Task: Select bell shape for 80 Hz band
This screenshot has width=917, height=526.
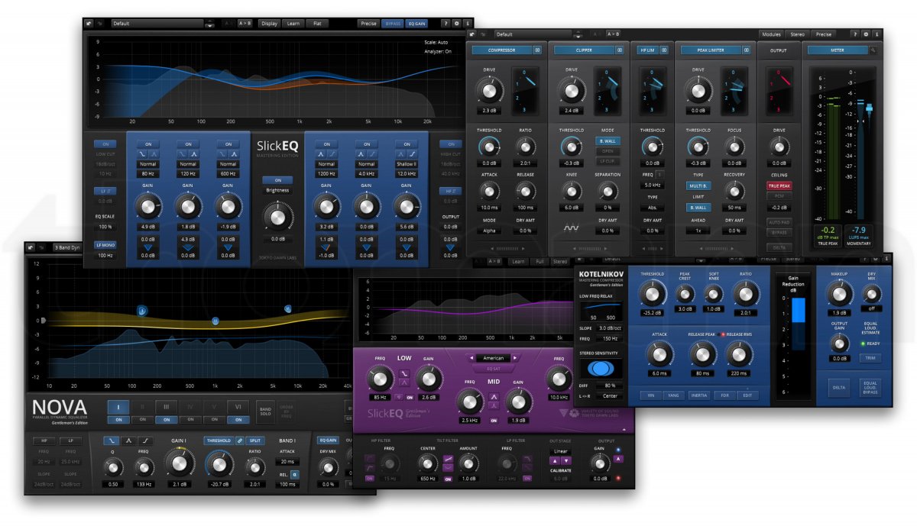Action: (154, 154)
